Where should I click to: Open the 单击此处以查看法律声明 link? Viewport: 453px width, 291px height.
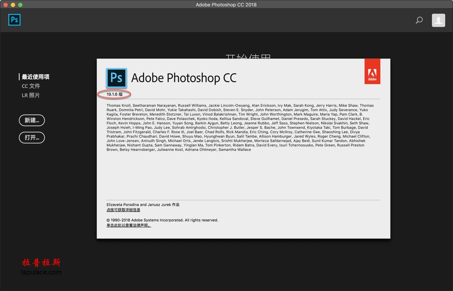pos(129,225)
